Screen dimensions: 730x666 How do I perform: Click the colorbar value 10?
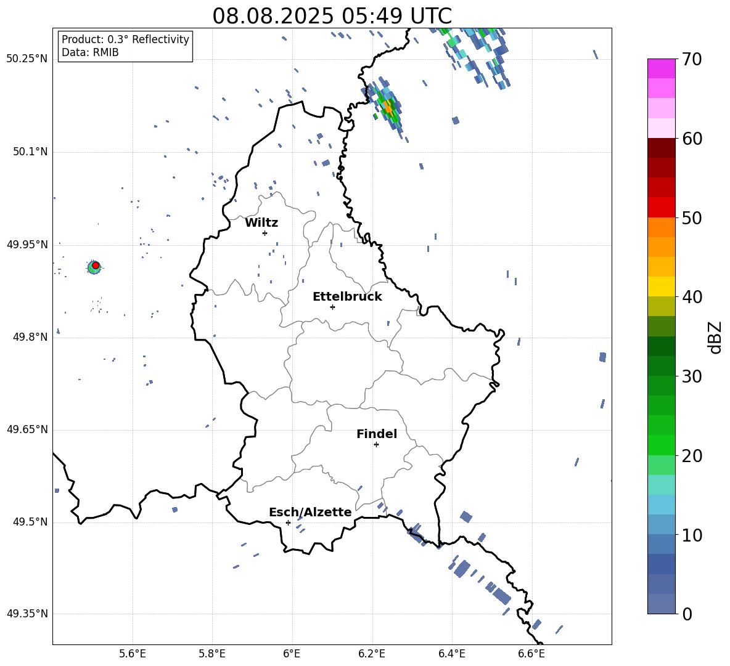(692, 535)
